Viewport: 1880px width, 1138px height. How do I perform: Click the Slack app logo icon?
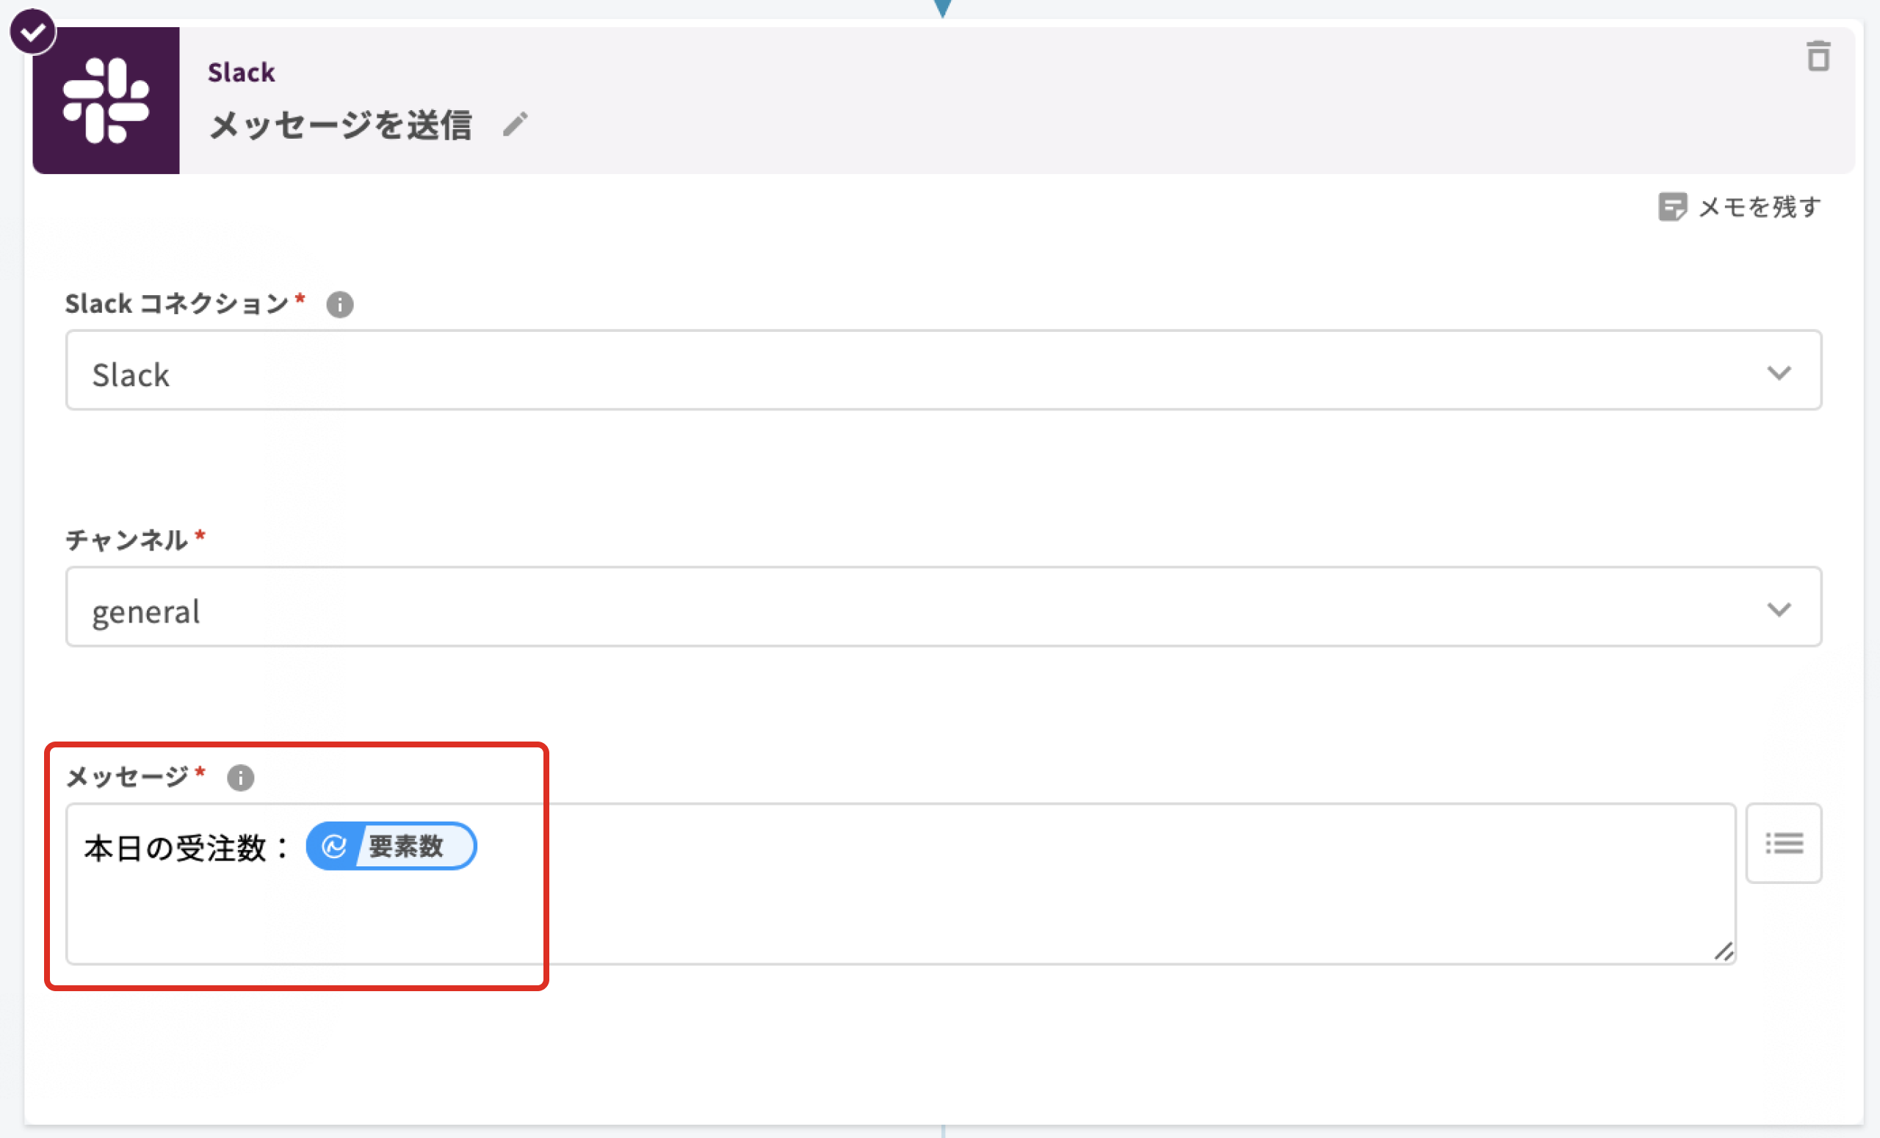(x=106, y=101)
